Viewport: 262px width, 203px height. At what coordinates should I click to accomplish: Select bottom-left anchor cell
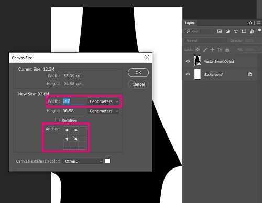(x=67, y=145)
